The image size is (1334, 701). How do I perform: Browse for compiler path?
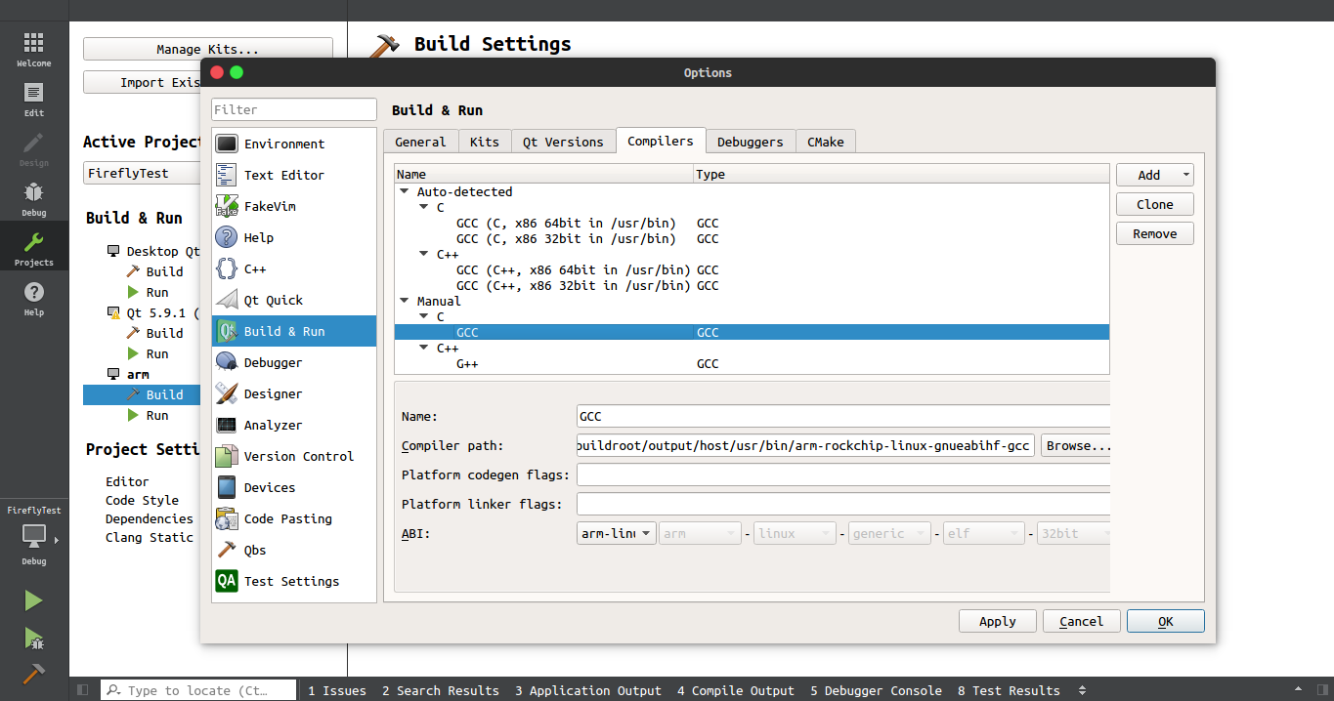pos(1076,446)
